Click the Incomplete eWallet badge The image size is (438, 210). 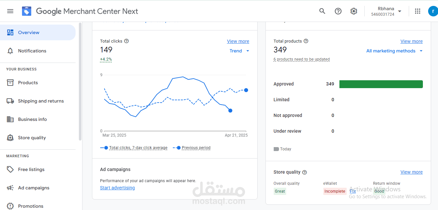click(x=335, y=191)
